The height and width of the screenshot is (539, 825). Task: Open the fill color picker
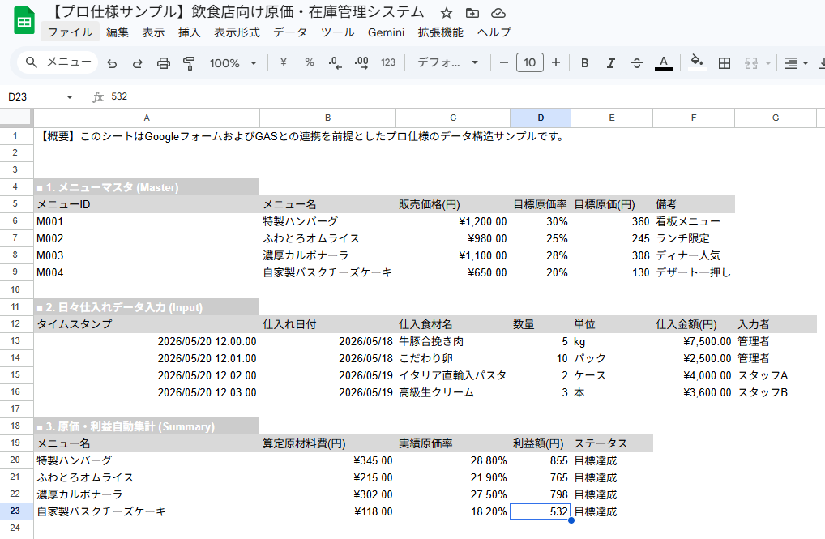coord(697,62)
